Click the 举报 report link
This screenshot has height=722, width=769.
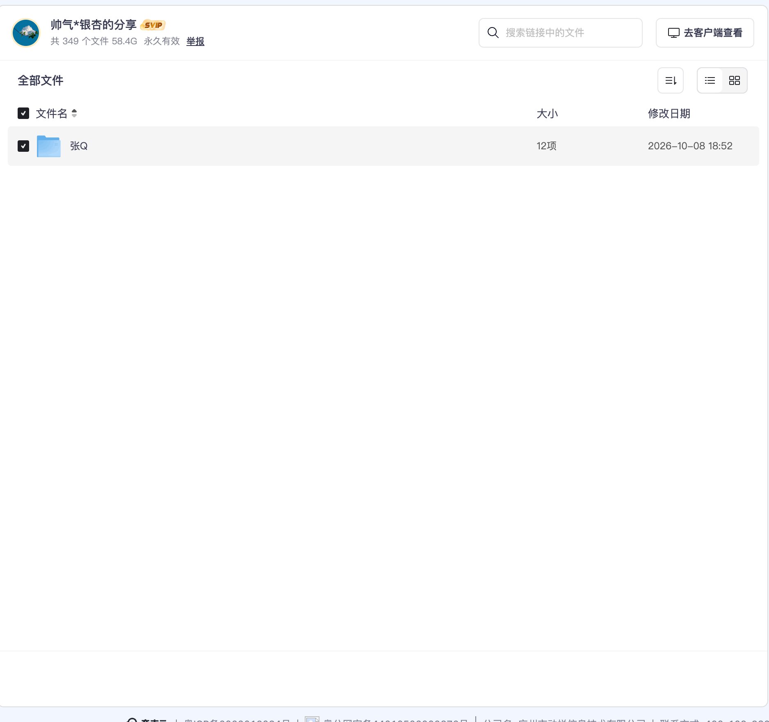195,41
